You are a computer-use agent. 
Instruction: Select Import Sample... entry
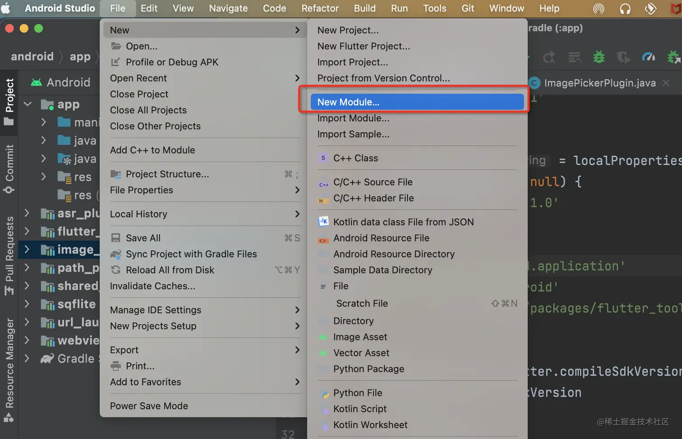coord(417,134)
